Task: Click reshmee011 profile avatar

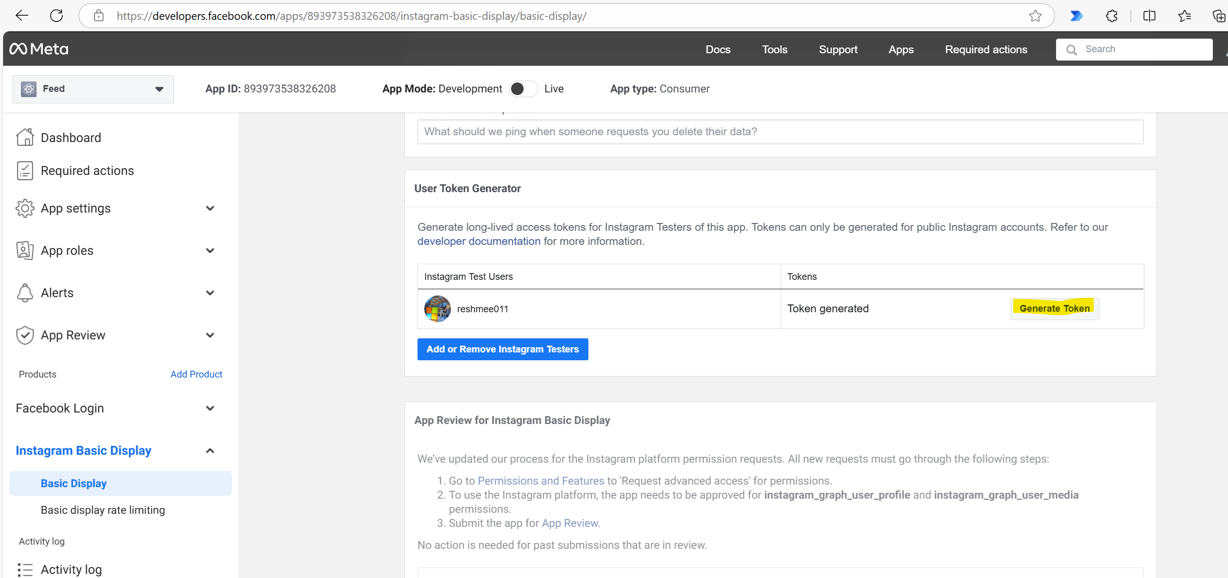Action: [437, 309]
